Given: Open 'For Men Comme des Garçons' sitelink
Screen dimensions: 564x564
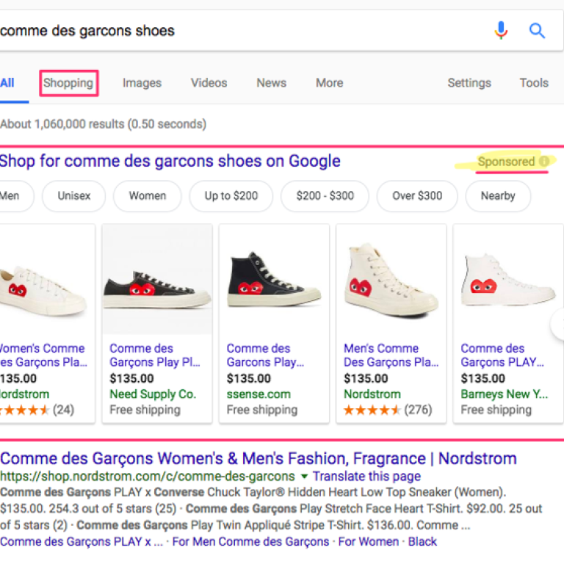Looking at the screenshot, I should tap(250, 541).
